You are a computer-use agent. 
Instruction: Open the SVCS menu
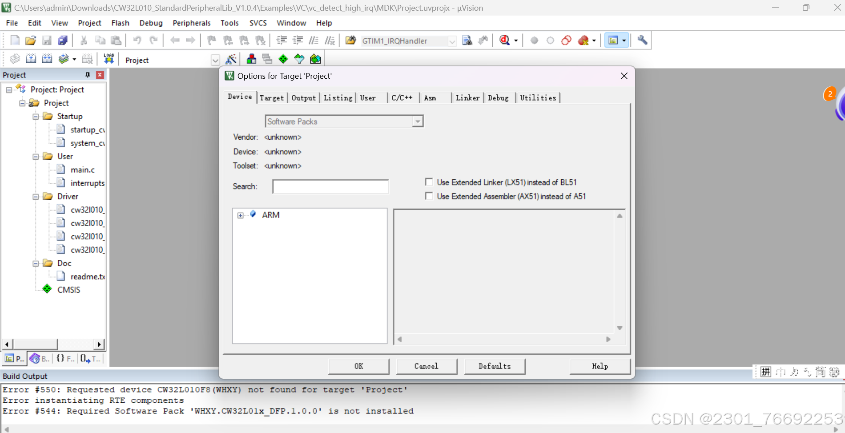tap(258, 23)
